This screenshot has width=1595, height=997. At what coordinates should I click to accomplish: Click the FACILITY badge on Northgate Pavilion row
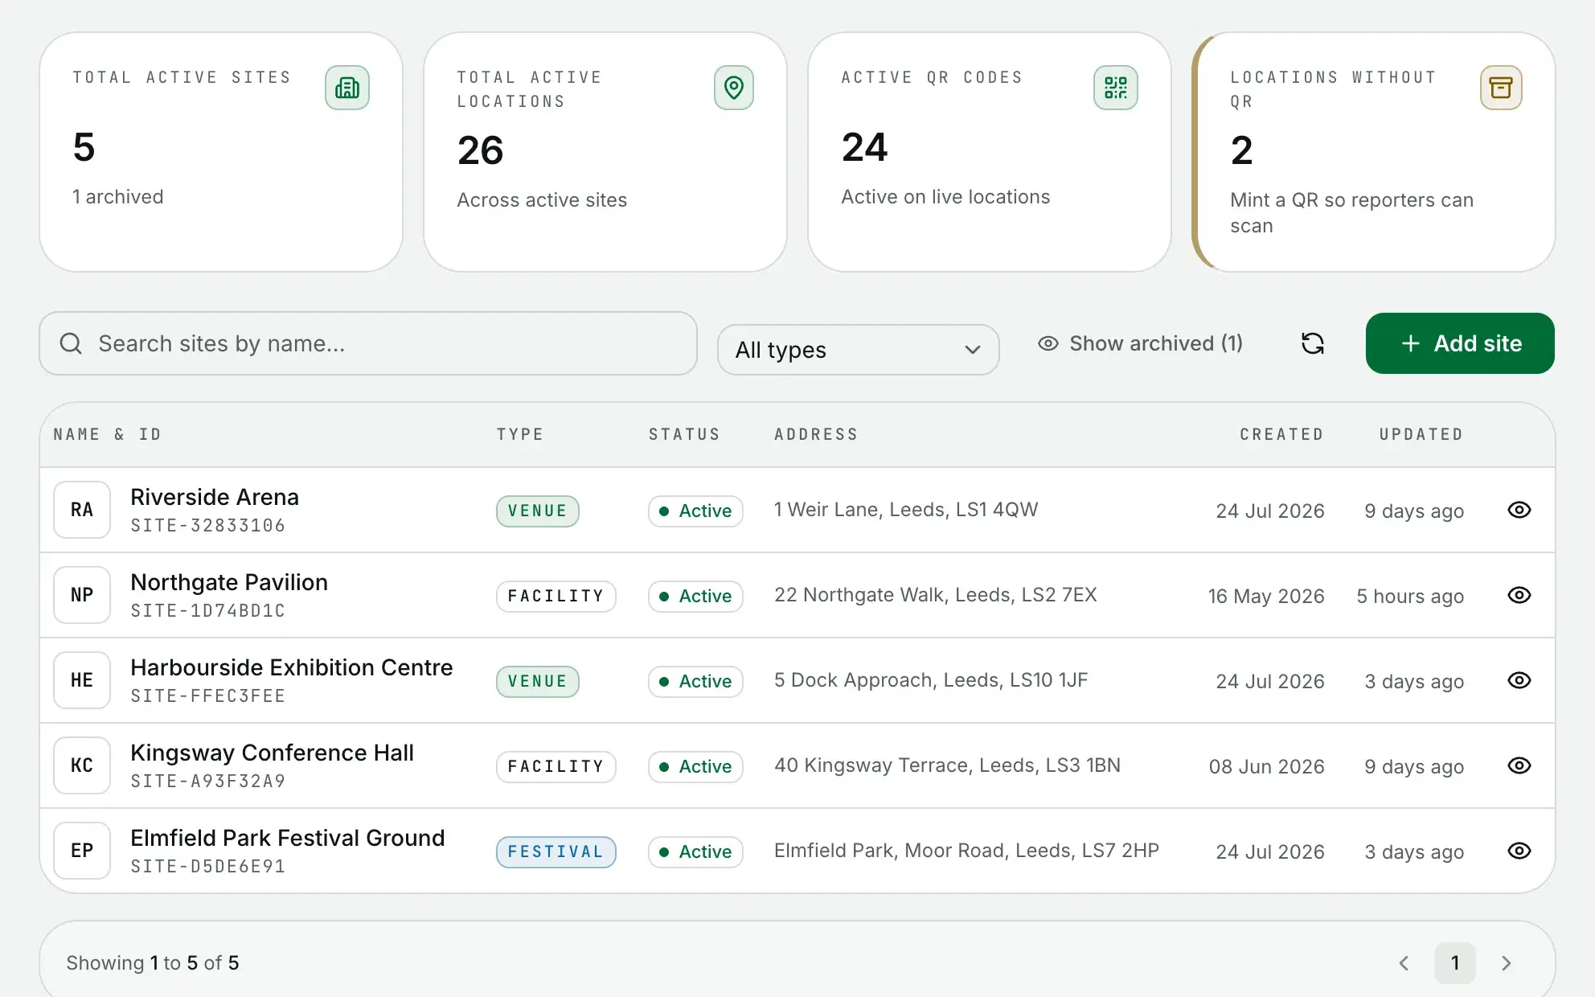[556, 597]
